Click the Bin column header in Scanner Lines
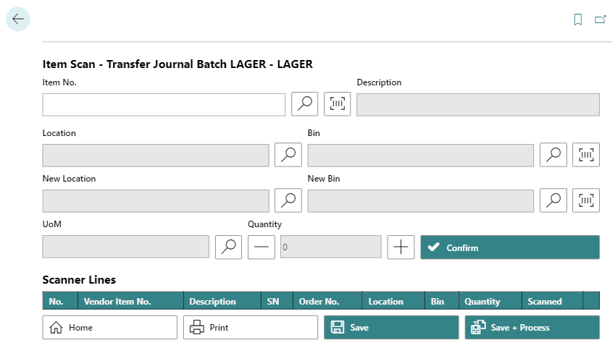Viewport: 615px width, 348px height. 442,301
